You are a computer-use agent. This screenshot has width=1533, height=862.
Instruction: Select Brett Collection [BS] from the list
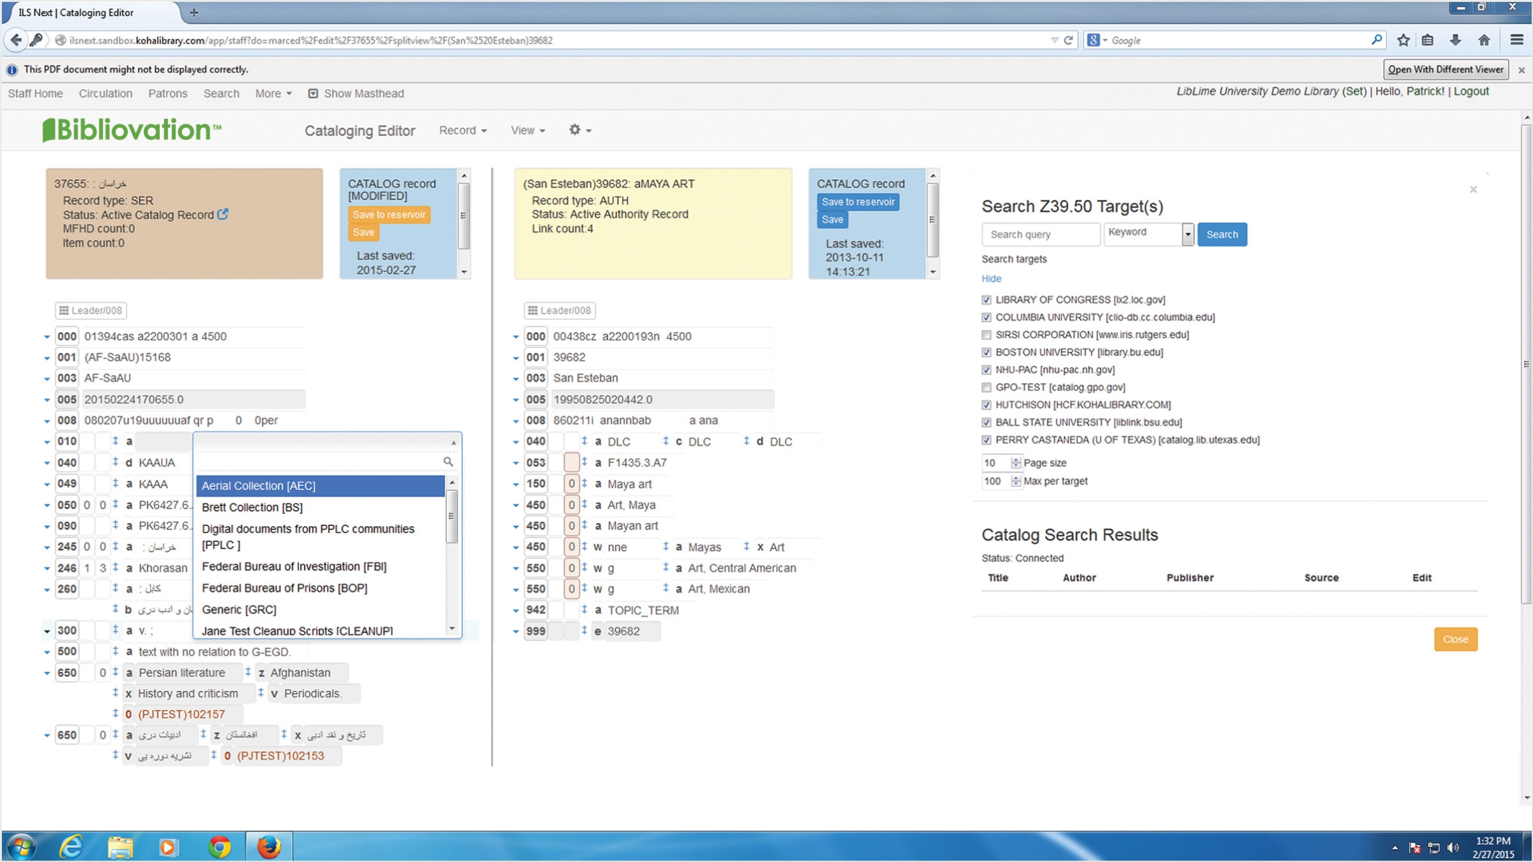(x=252, y=507)
